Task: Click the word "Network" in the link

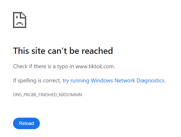Action: (125, 81)
